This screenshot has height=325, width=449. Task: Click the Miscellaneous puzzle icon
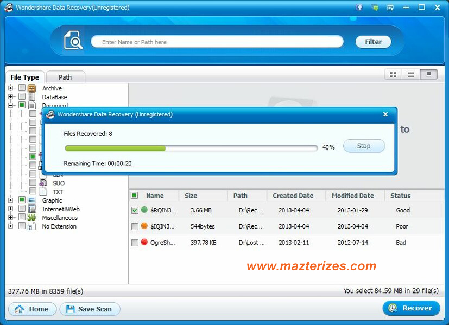(x=32, y=218)
